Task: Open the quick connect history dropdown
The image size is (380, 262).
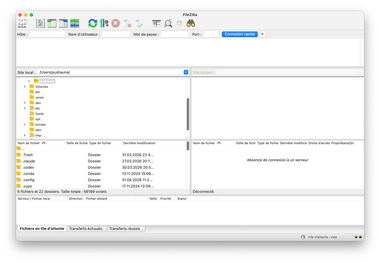Action: (x=262, y=34)
